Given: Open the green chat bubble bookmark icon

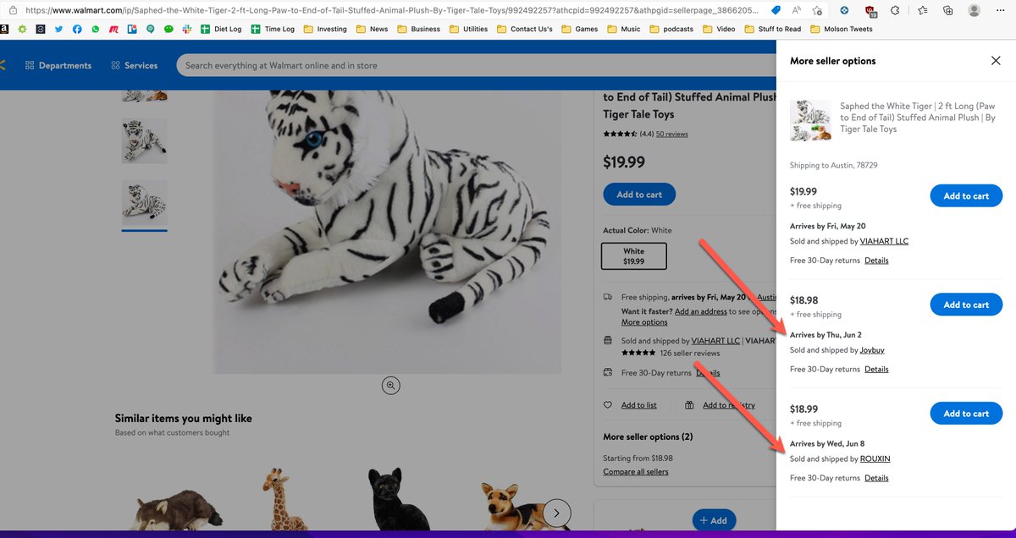Looking at the screenshot, I should [x=168, y=29].
